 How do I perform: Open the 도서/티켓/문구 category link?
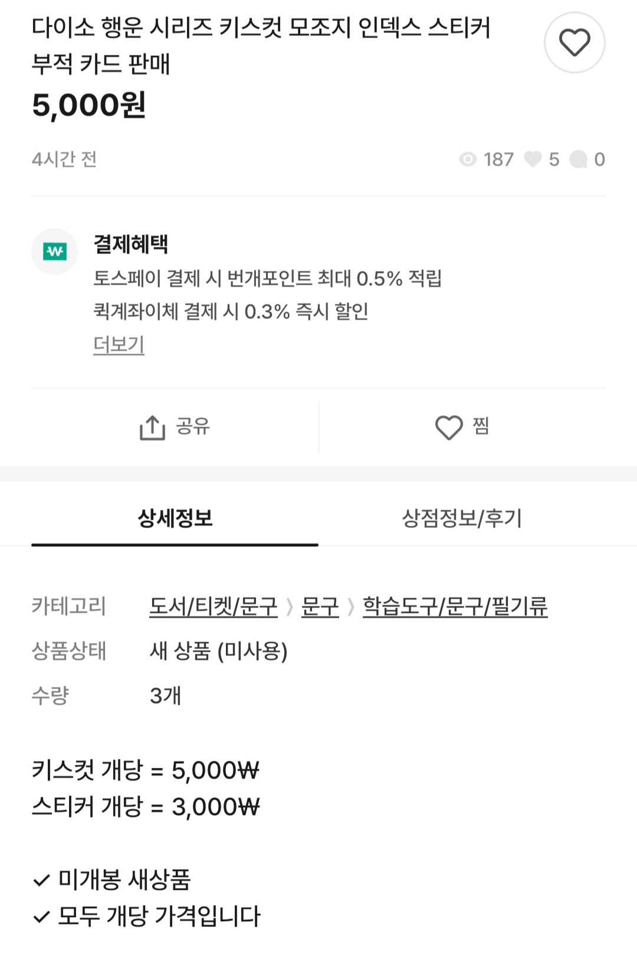213,606
